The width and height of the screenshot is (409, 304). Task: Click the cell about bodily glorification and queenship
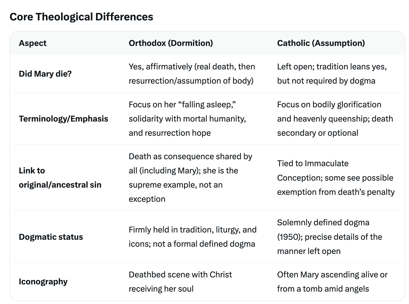(x=335, y=119)
